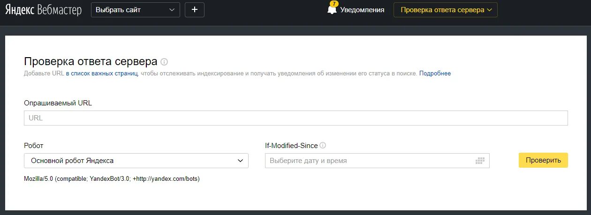The width and height of the screenshot is (591, 215).
Task: Expand the Основной робот Яндекса dropdown
Action: click(x=136, y=161)
